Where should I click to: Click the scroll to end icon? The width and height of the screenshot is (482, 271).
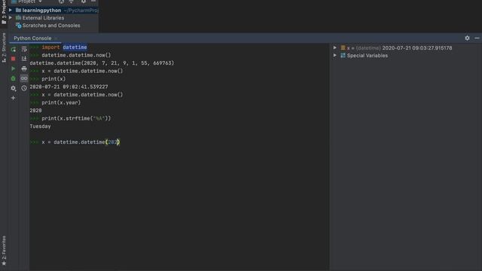tap(24, 59)
